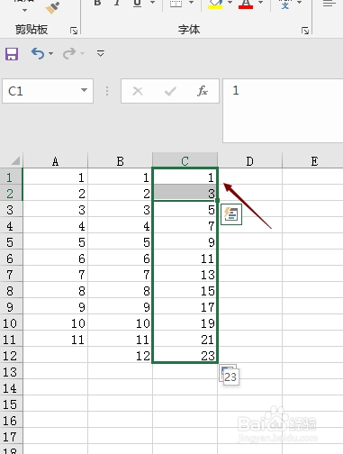The height and width of the screenshot is (454, 343).
Task: Open the clipboard (剪贴板) dialog launcher
Action: (x=74, y=31)
